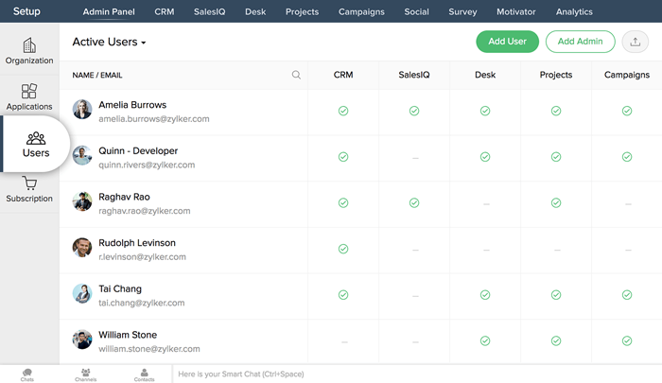Screen dimensions: 662x383
Task: Click the export icon beside Add Admin
Action: coord(636,42)
